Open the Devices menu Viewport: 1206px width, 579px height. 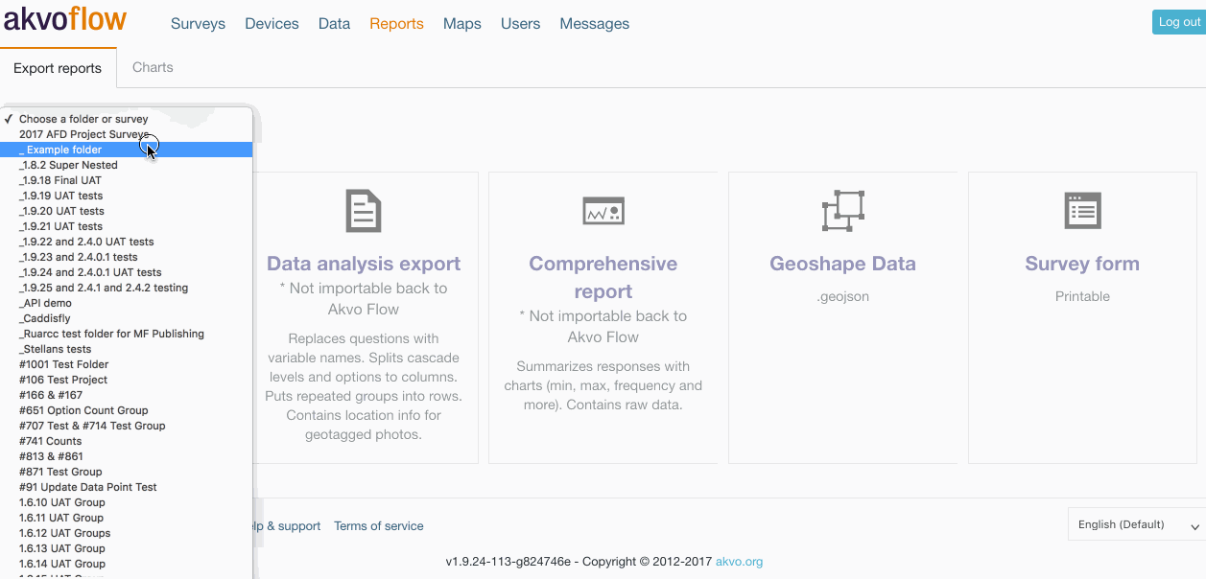(272, 24)
